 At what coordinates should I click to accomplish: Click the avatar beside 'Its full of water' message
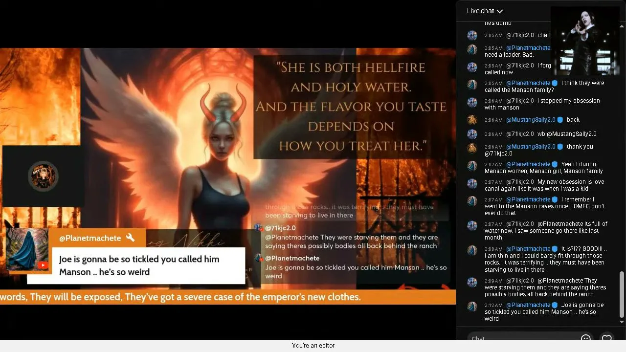point(472,225)
